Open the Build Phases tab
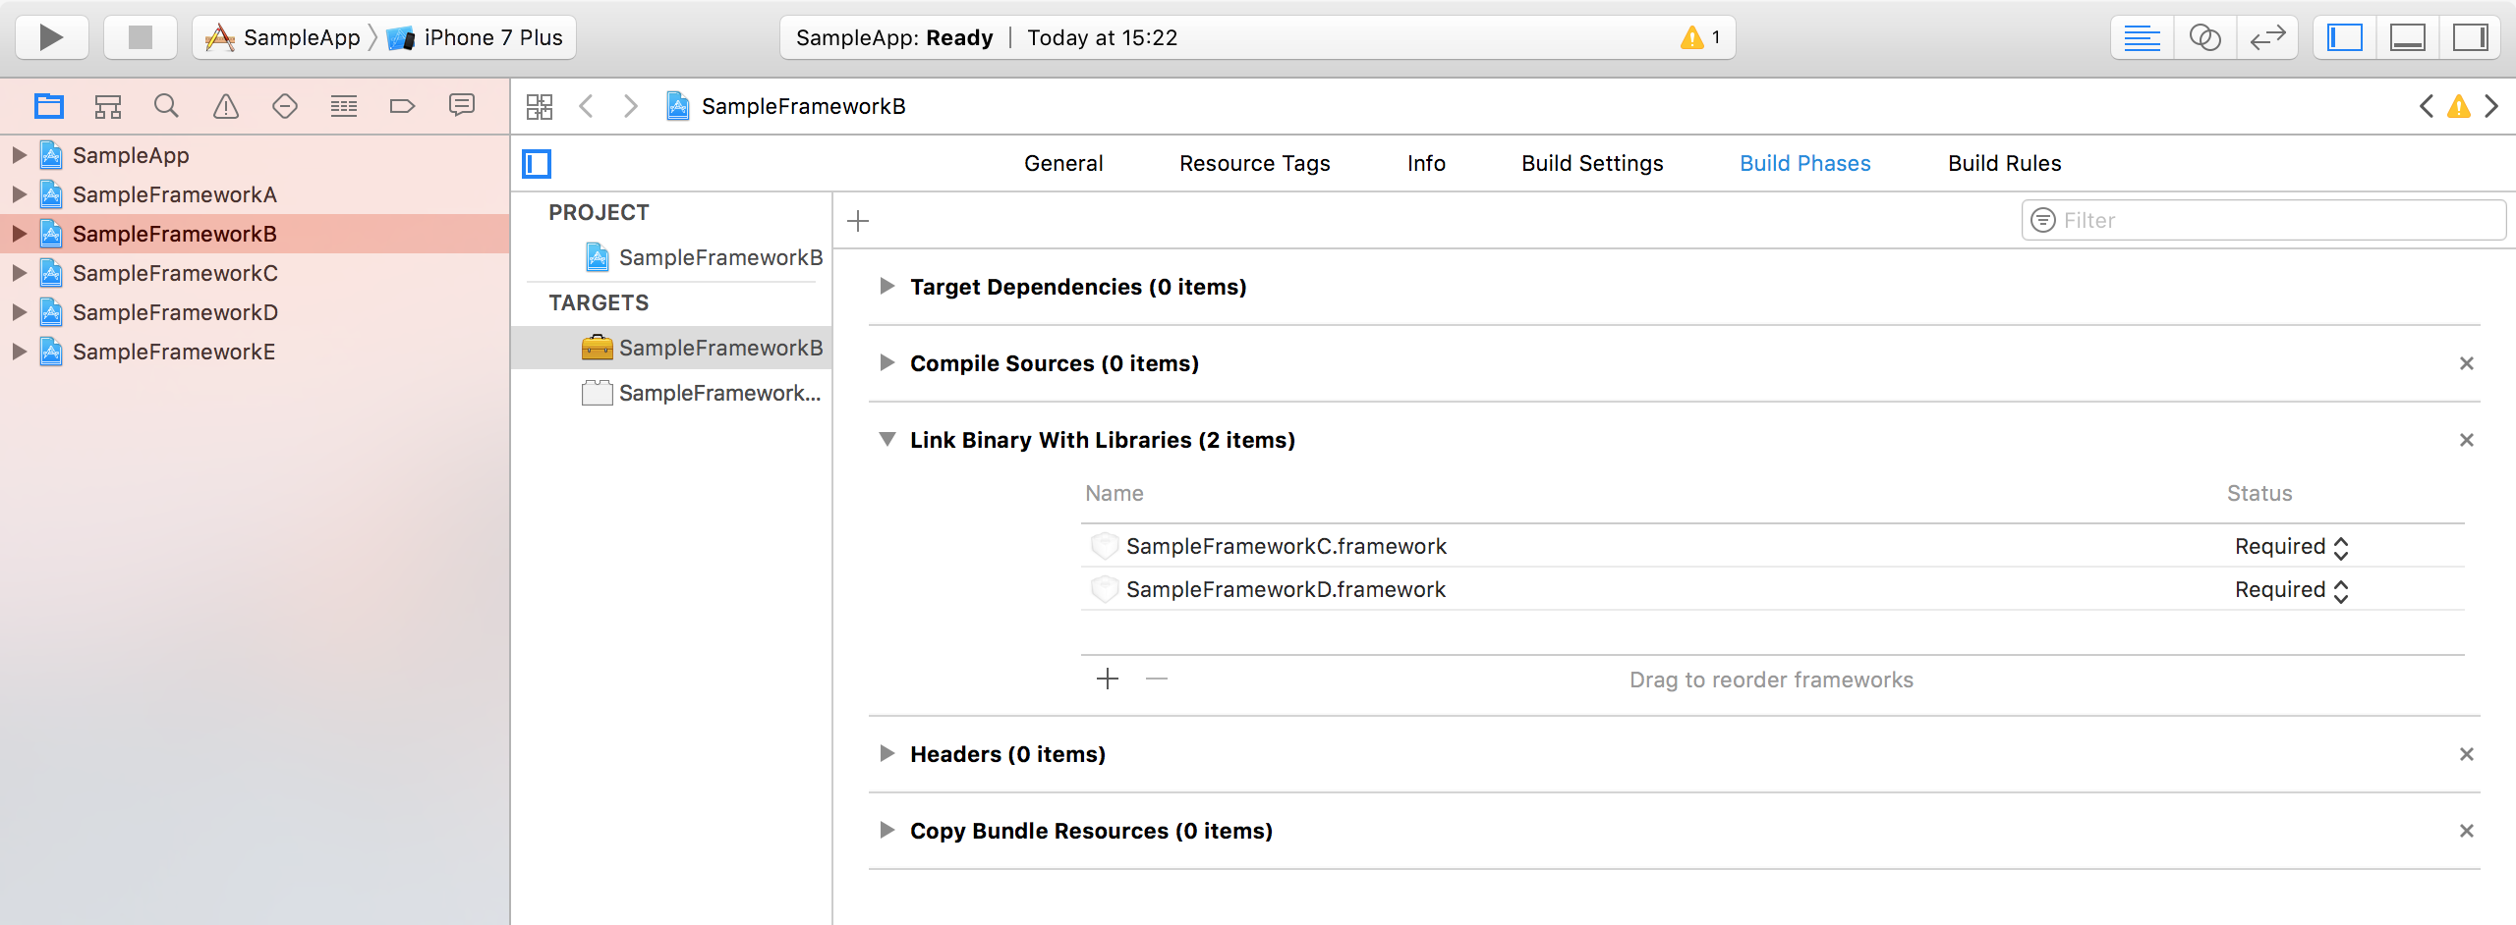Image resolution: width=2516 pixels, height=925 pixels. [x=1805, y=163]
